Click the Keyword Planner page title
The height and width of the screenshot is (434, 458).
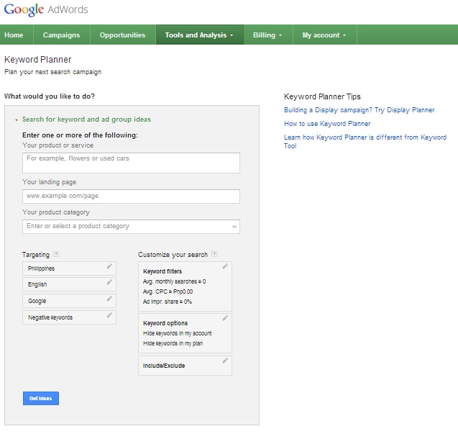pyautogui.click(x=37, y=60)
